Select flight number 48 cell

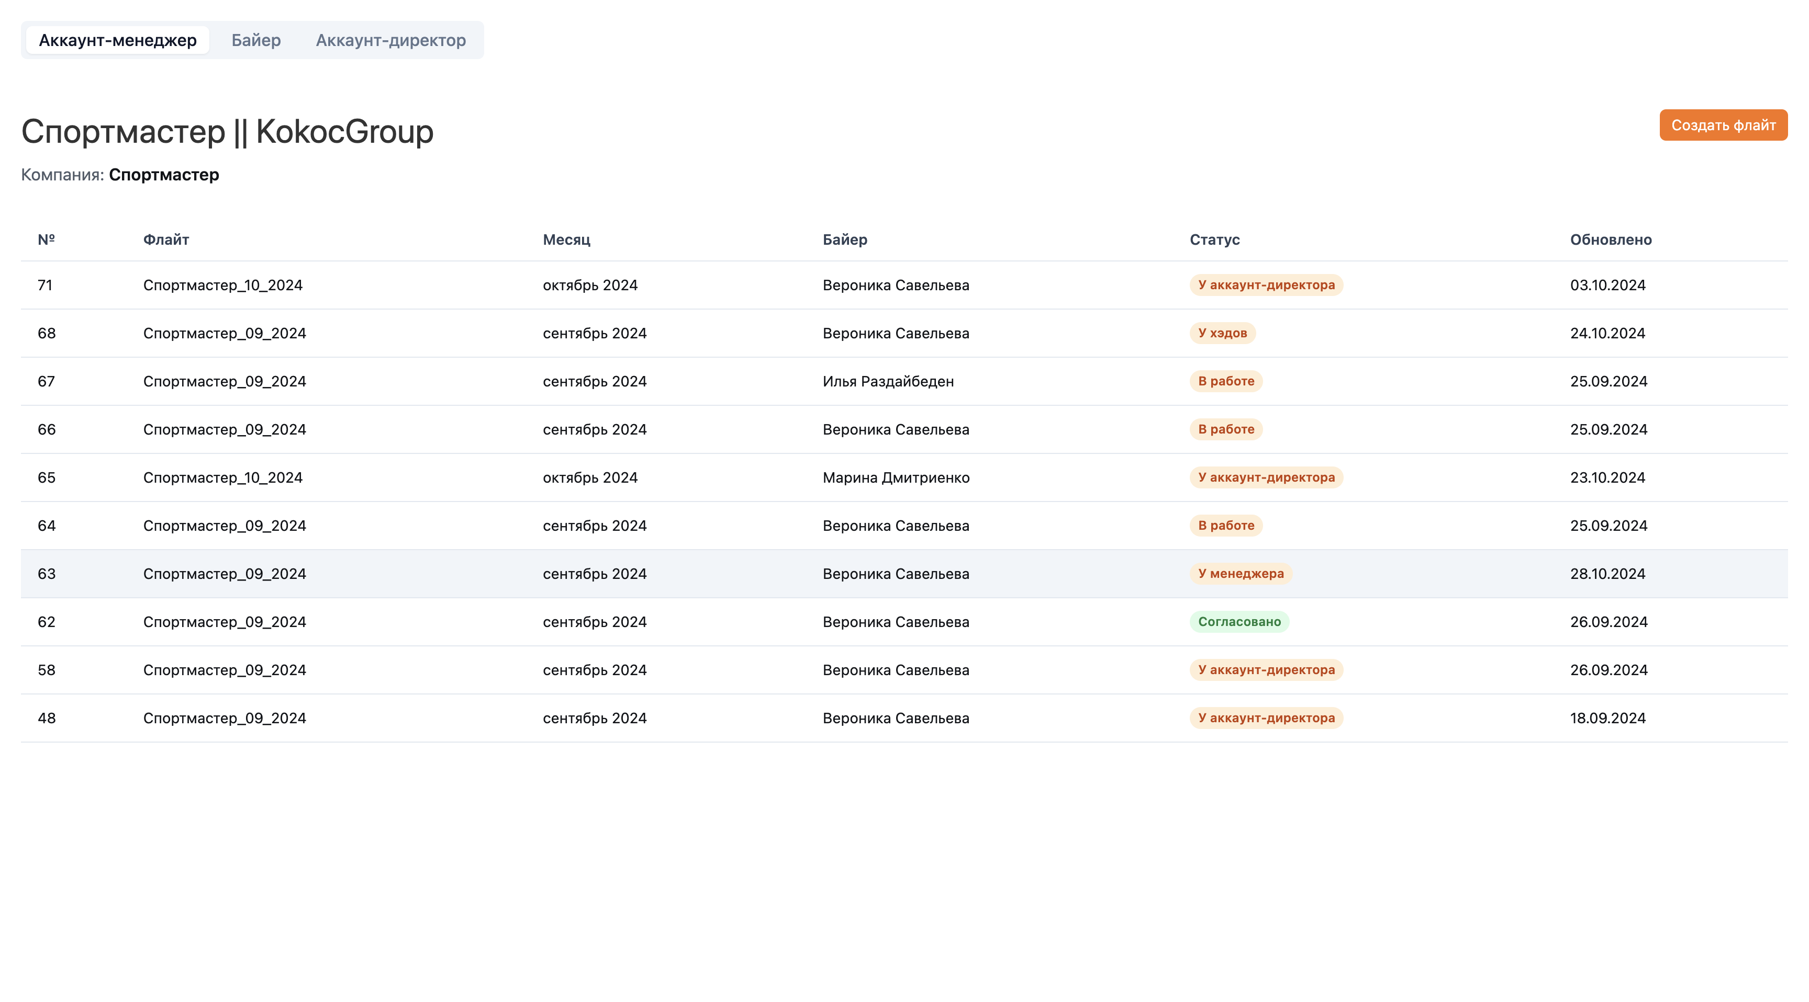47,718
